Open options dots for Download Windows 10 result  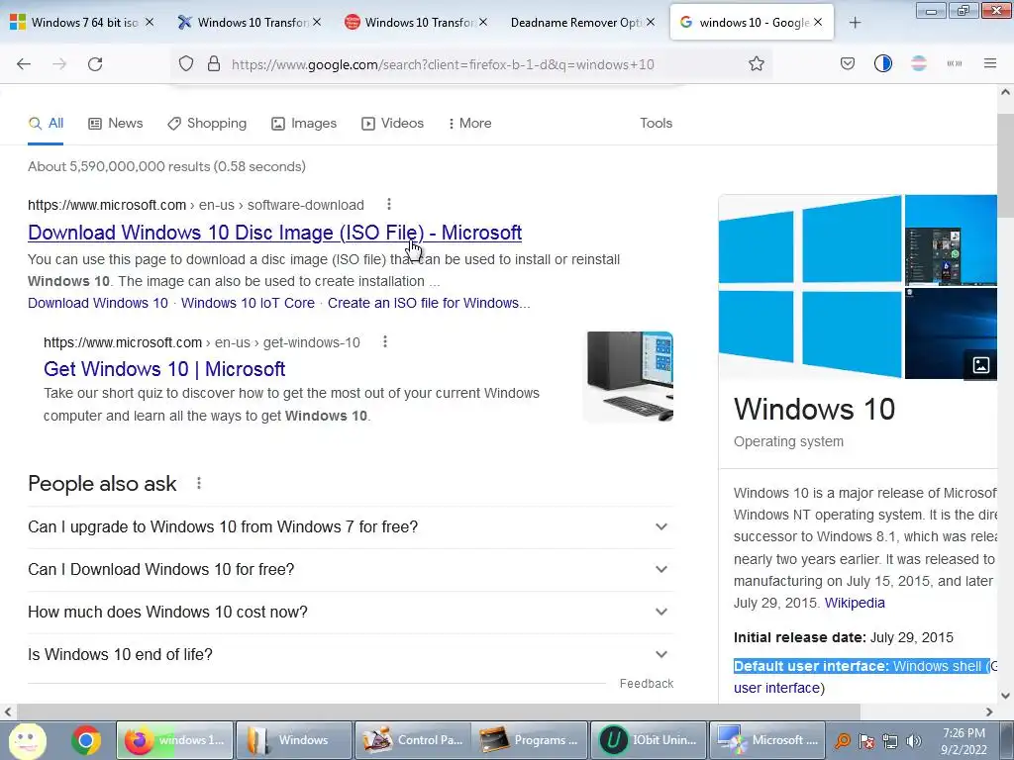(x=388, y=204)
